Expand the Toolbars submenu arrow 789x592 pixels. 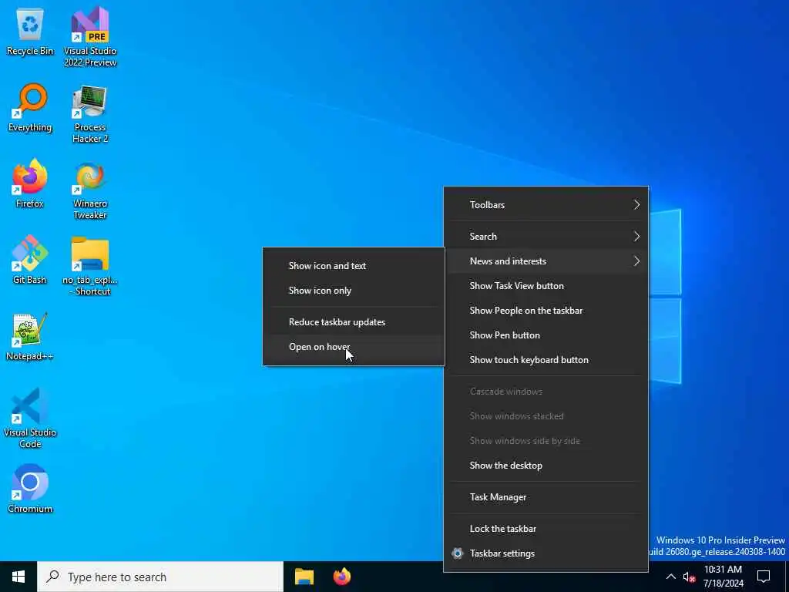click(x=636, y=204)
